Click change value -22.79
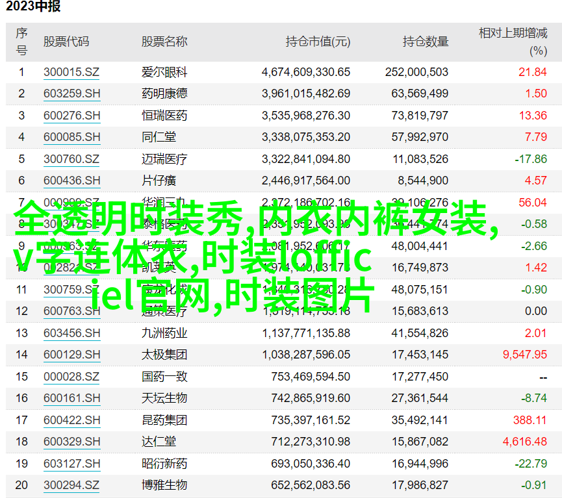562x504 pixels. pyautogui.click(x=531, y=464)
